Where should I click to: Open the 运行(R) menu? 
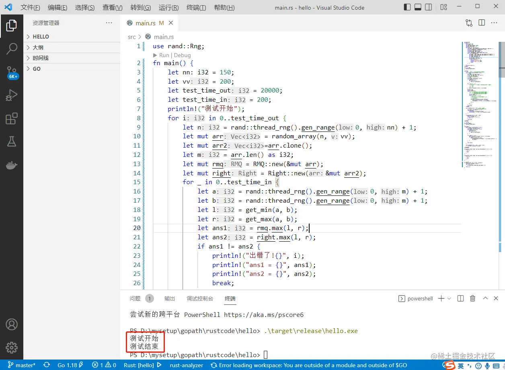pos(169,8)
